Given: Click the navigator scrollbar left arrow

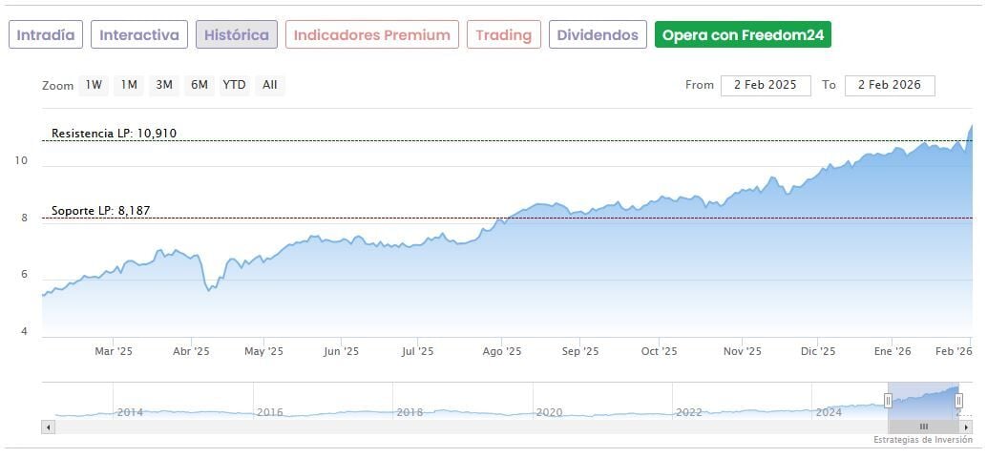Looking at the screenshot, I should coord(48,427).
